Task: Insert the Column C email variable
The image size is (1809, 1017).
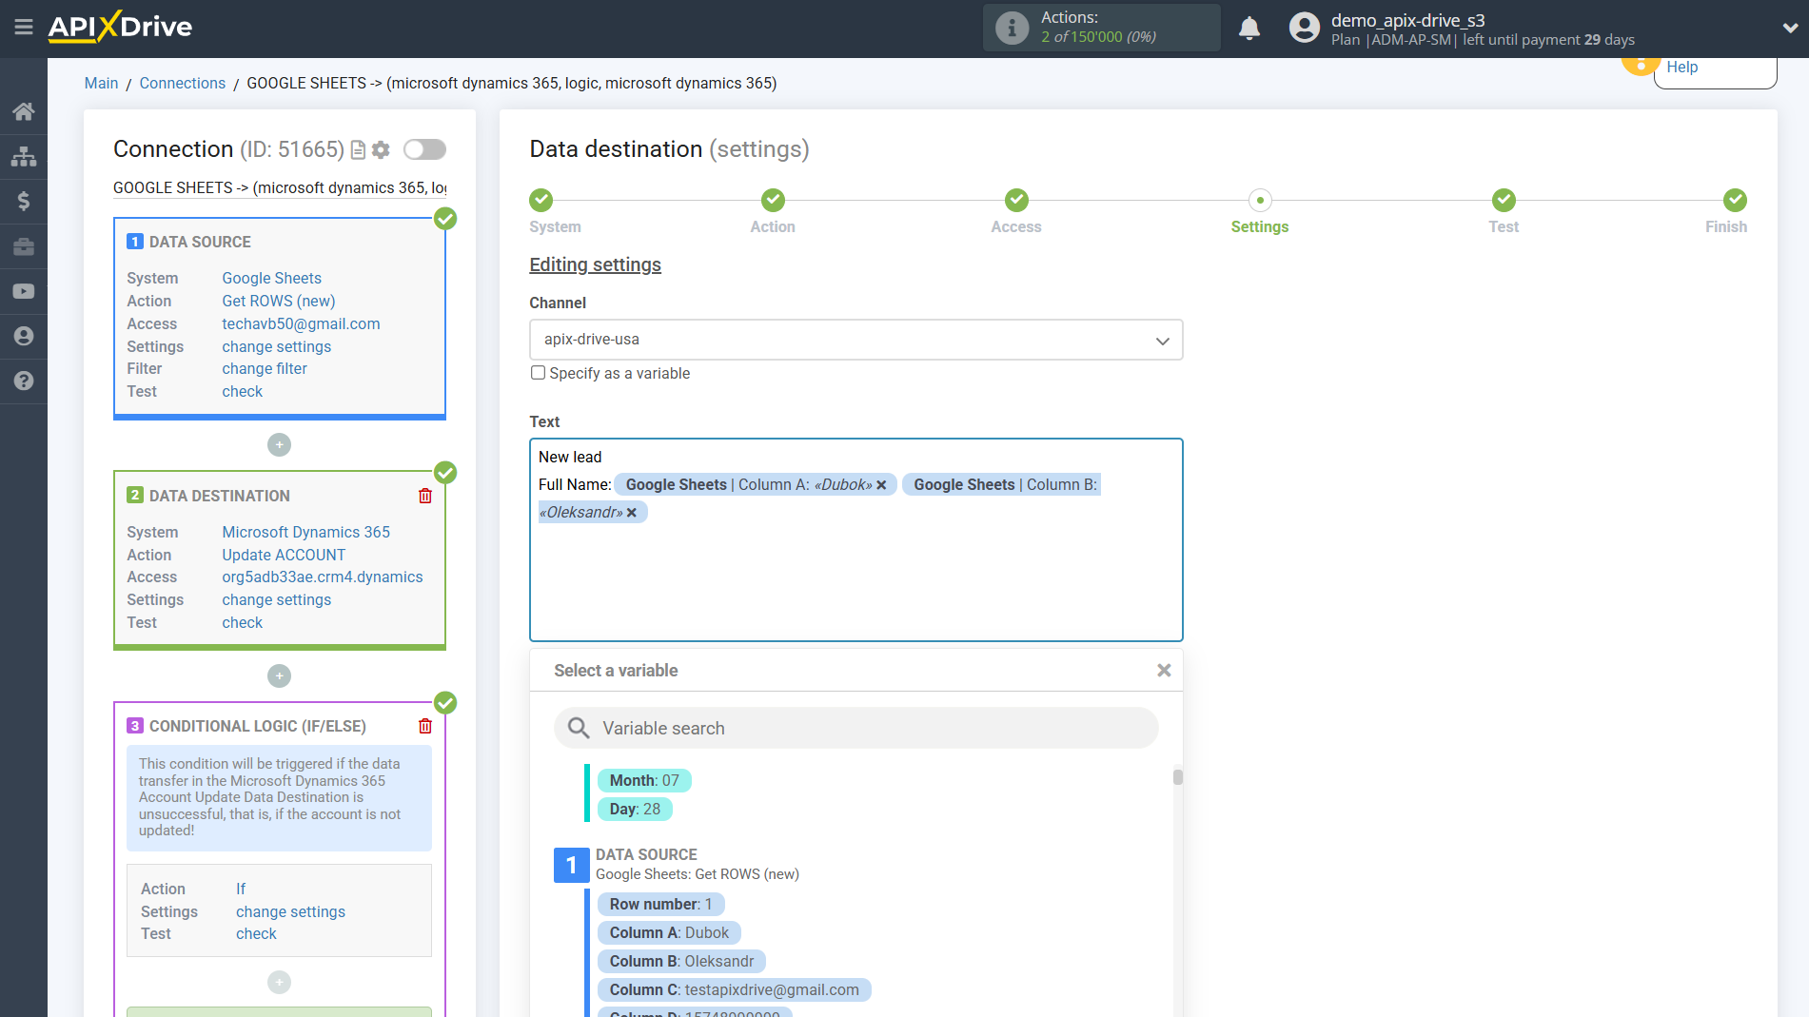Action: [x=734, y=989]
